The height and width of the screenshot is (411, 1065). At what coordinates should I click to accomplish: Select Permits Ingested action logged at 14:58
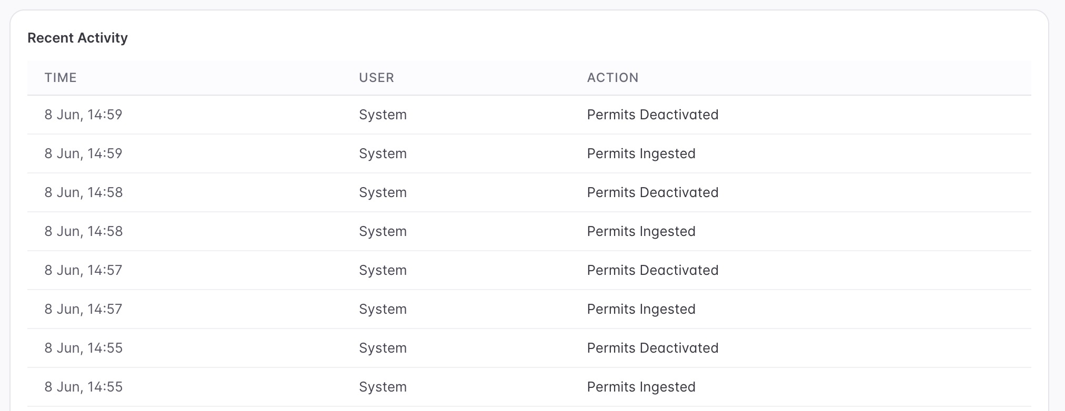(641, 231)
